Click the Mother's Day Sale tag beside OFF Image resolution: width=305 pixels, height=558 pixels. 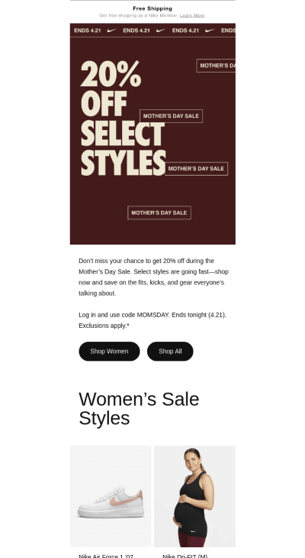coord(171,116)
